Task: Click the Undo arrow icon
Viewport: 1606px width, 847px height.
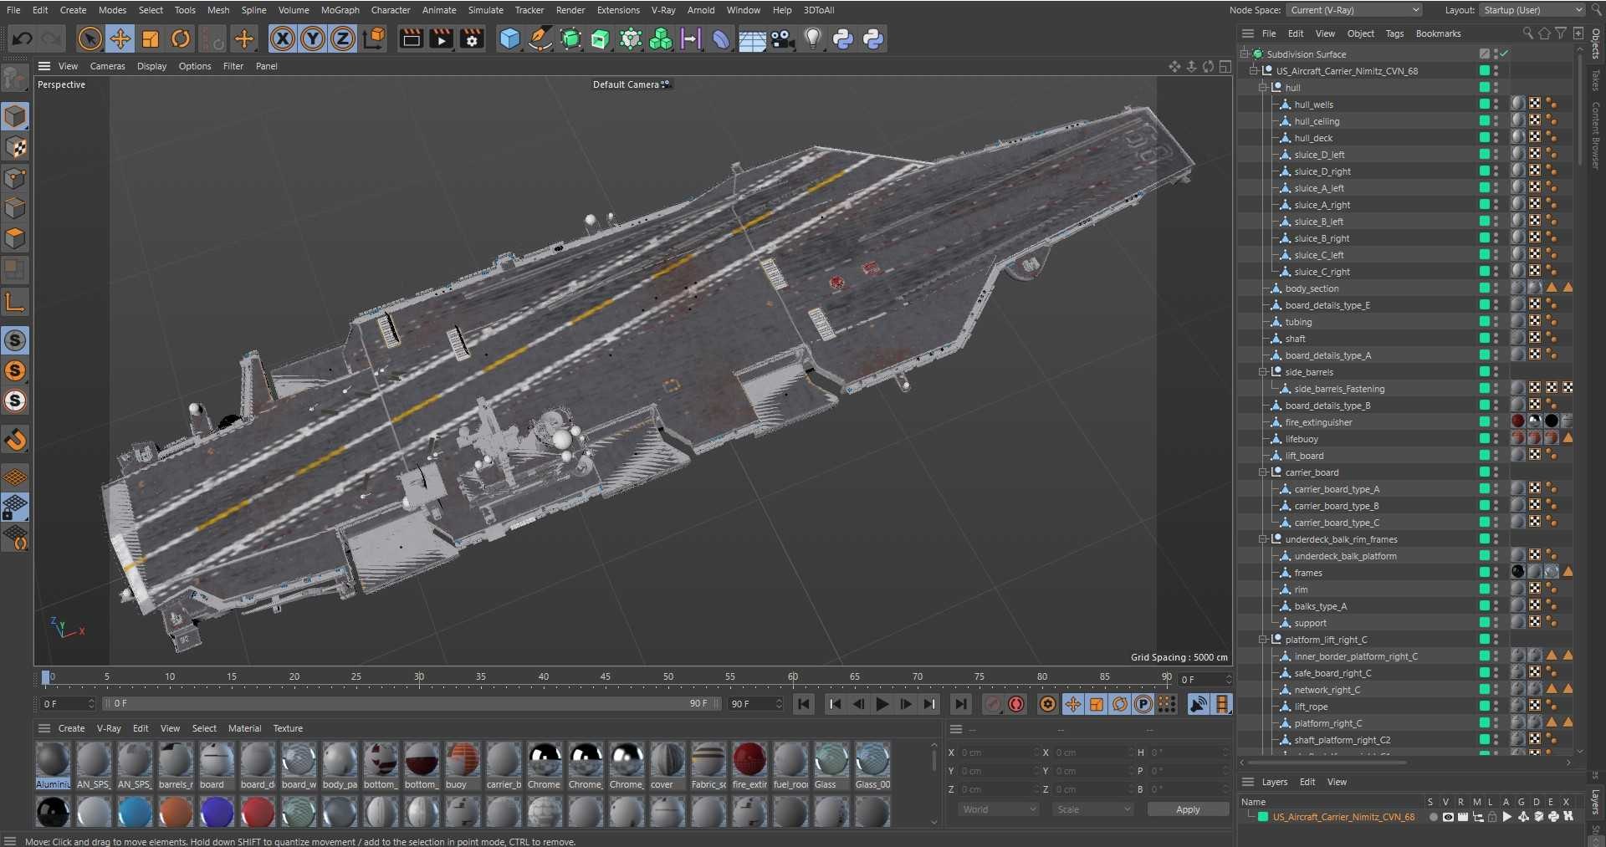Action: (x=23, y=38)
